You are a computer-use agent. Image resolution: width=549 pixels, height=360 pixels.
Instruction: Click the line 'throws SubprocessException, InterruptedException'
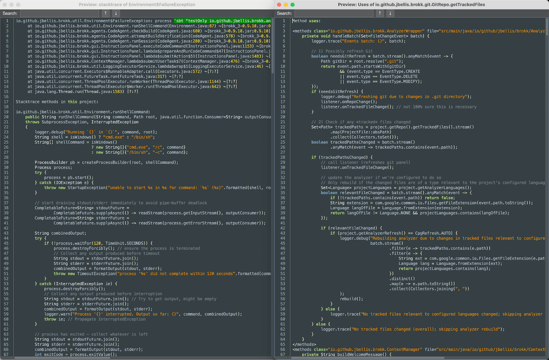[82, 122]
